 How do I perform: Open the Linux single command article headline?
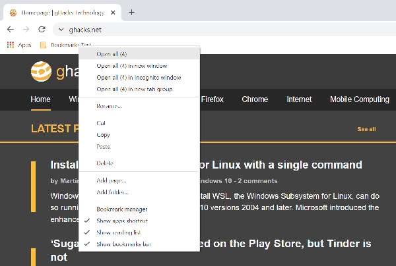tap(280, 165)
